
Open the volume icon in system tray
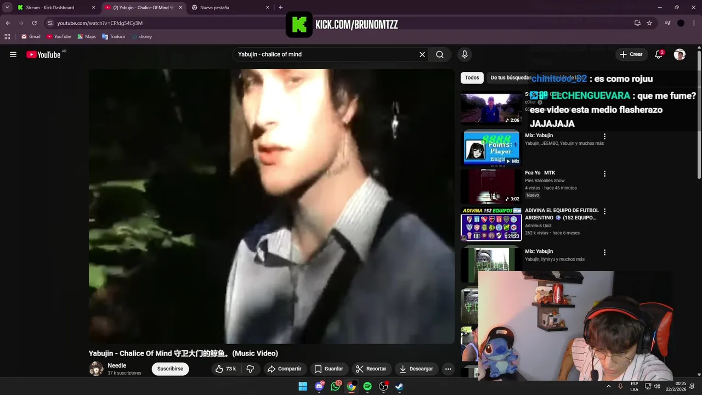(x=657, y=386)
